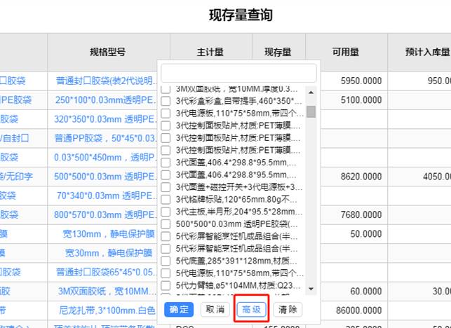Click 清除 to clear the filter
Viewport: 451px width, 328px height.
click(288, 309)
